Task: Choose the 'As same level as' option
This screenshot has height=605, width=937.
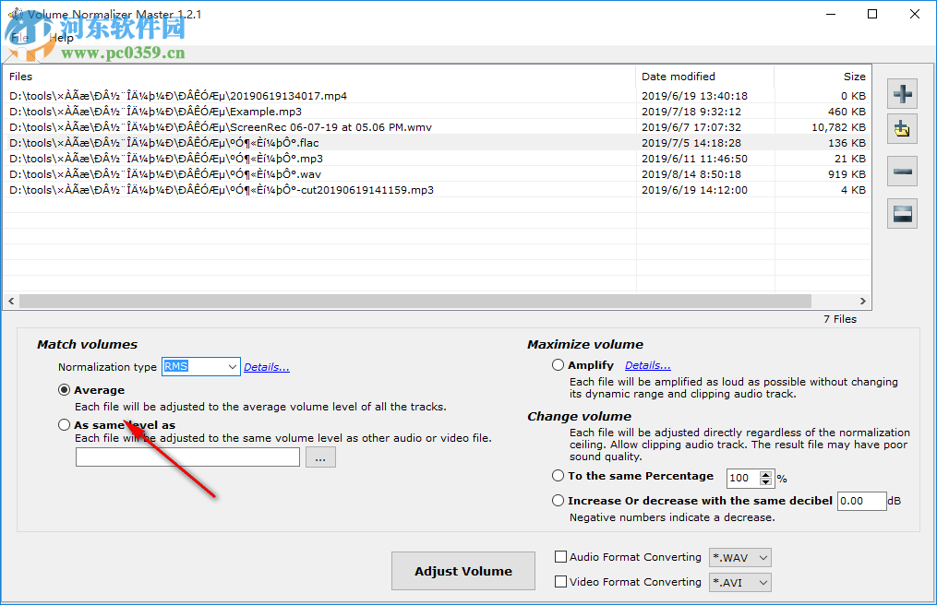Action: click(64, 424)
